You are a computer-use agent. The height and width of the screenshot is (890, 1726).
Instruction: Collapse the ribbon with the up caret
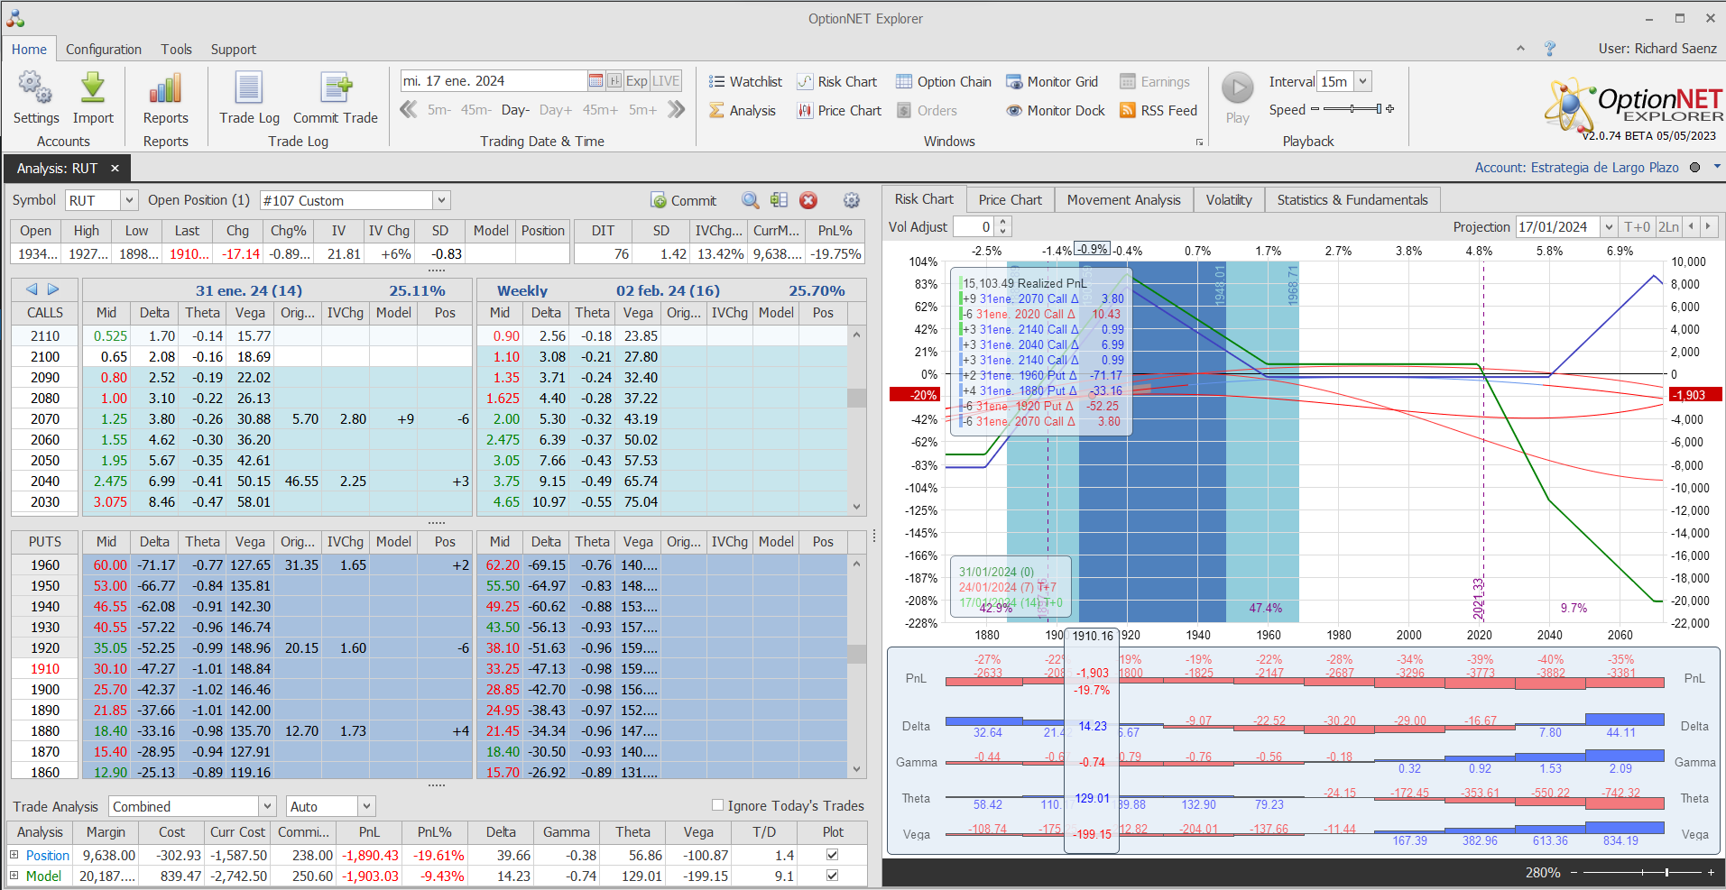coord(1520,49)
